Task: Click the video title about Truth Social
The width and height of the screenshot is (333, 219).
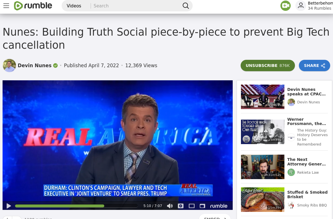Action: coord(166,38)
